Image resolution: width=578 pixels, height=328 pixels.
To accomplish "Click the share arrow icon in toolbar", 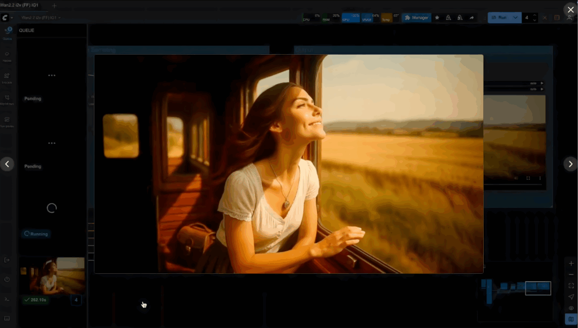I will (471, 18).
